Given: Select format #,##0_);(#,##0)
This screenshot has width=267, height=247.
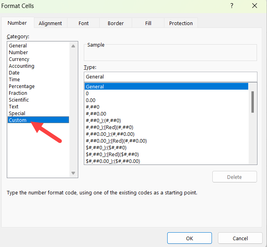Looking at the screenshot, I should [166, 121].
